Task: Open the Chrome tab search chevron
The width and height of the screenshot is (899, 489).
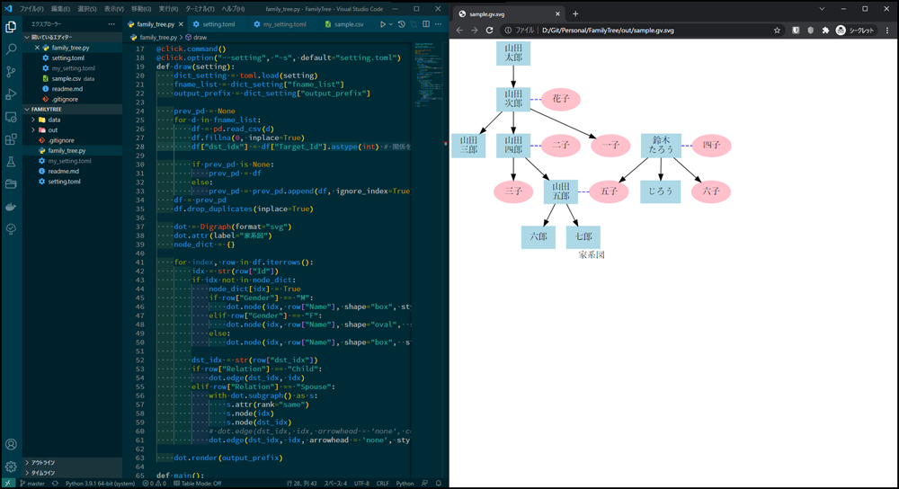Action: point(822,9)
